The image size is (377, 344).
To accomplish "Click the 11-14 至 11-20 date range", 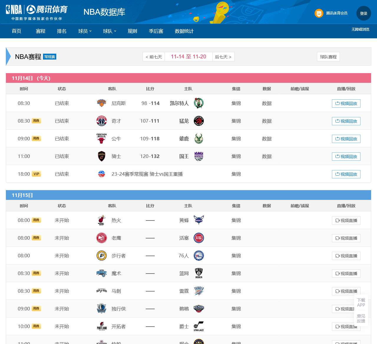I will pos(188,57).
